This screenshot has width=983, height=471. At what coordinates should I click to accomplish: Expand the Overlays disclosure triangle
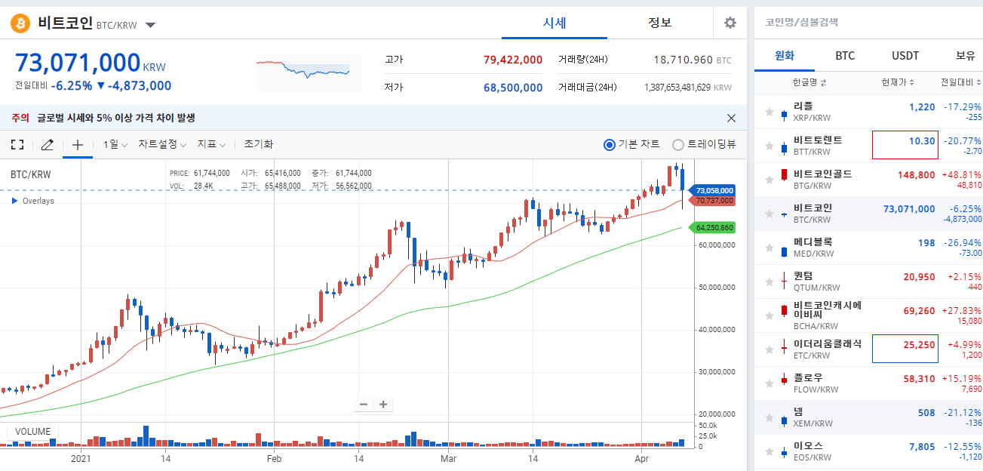pyautogui.click(x=14, y=201)
